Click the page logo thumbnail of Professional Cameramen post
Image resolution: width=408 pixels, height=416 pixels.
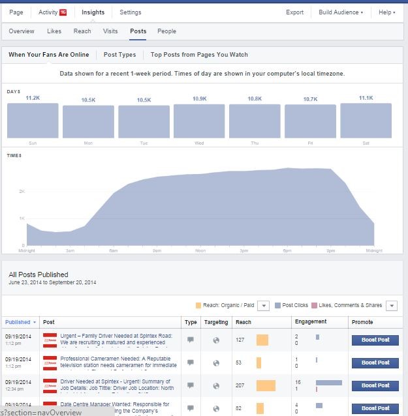(x=50, y=363)
